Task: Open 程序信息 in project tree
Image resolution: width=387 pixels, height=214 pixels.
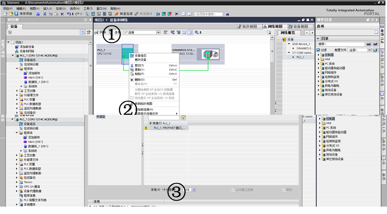Action: (x=29, y=195)
